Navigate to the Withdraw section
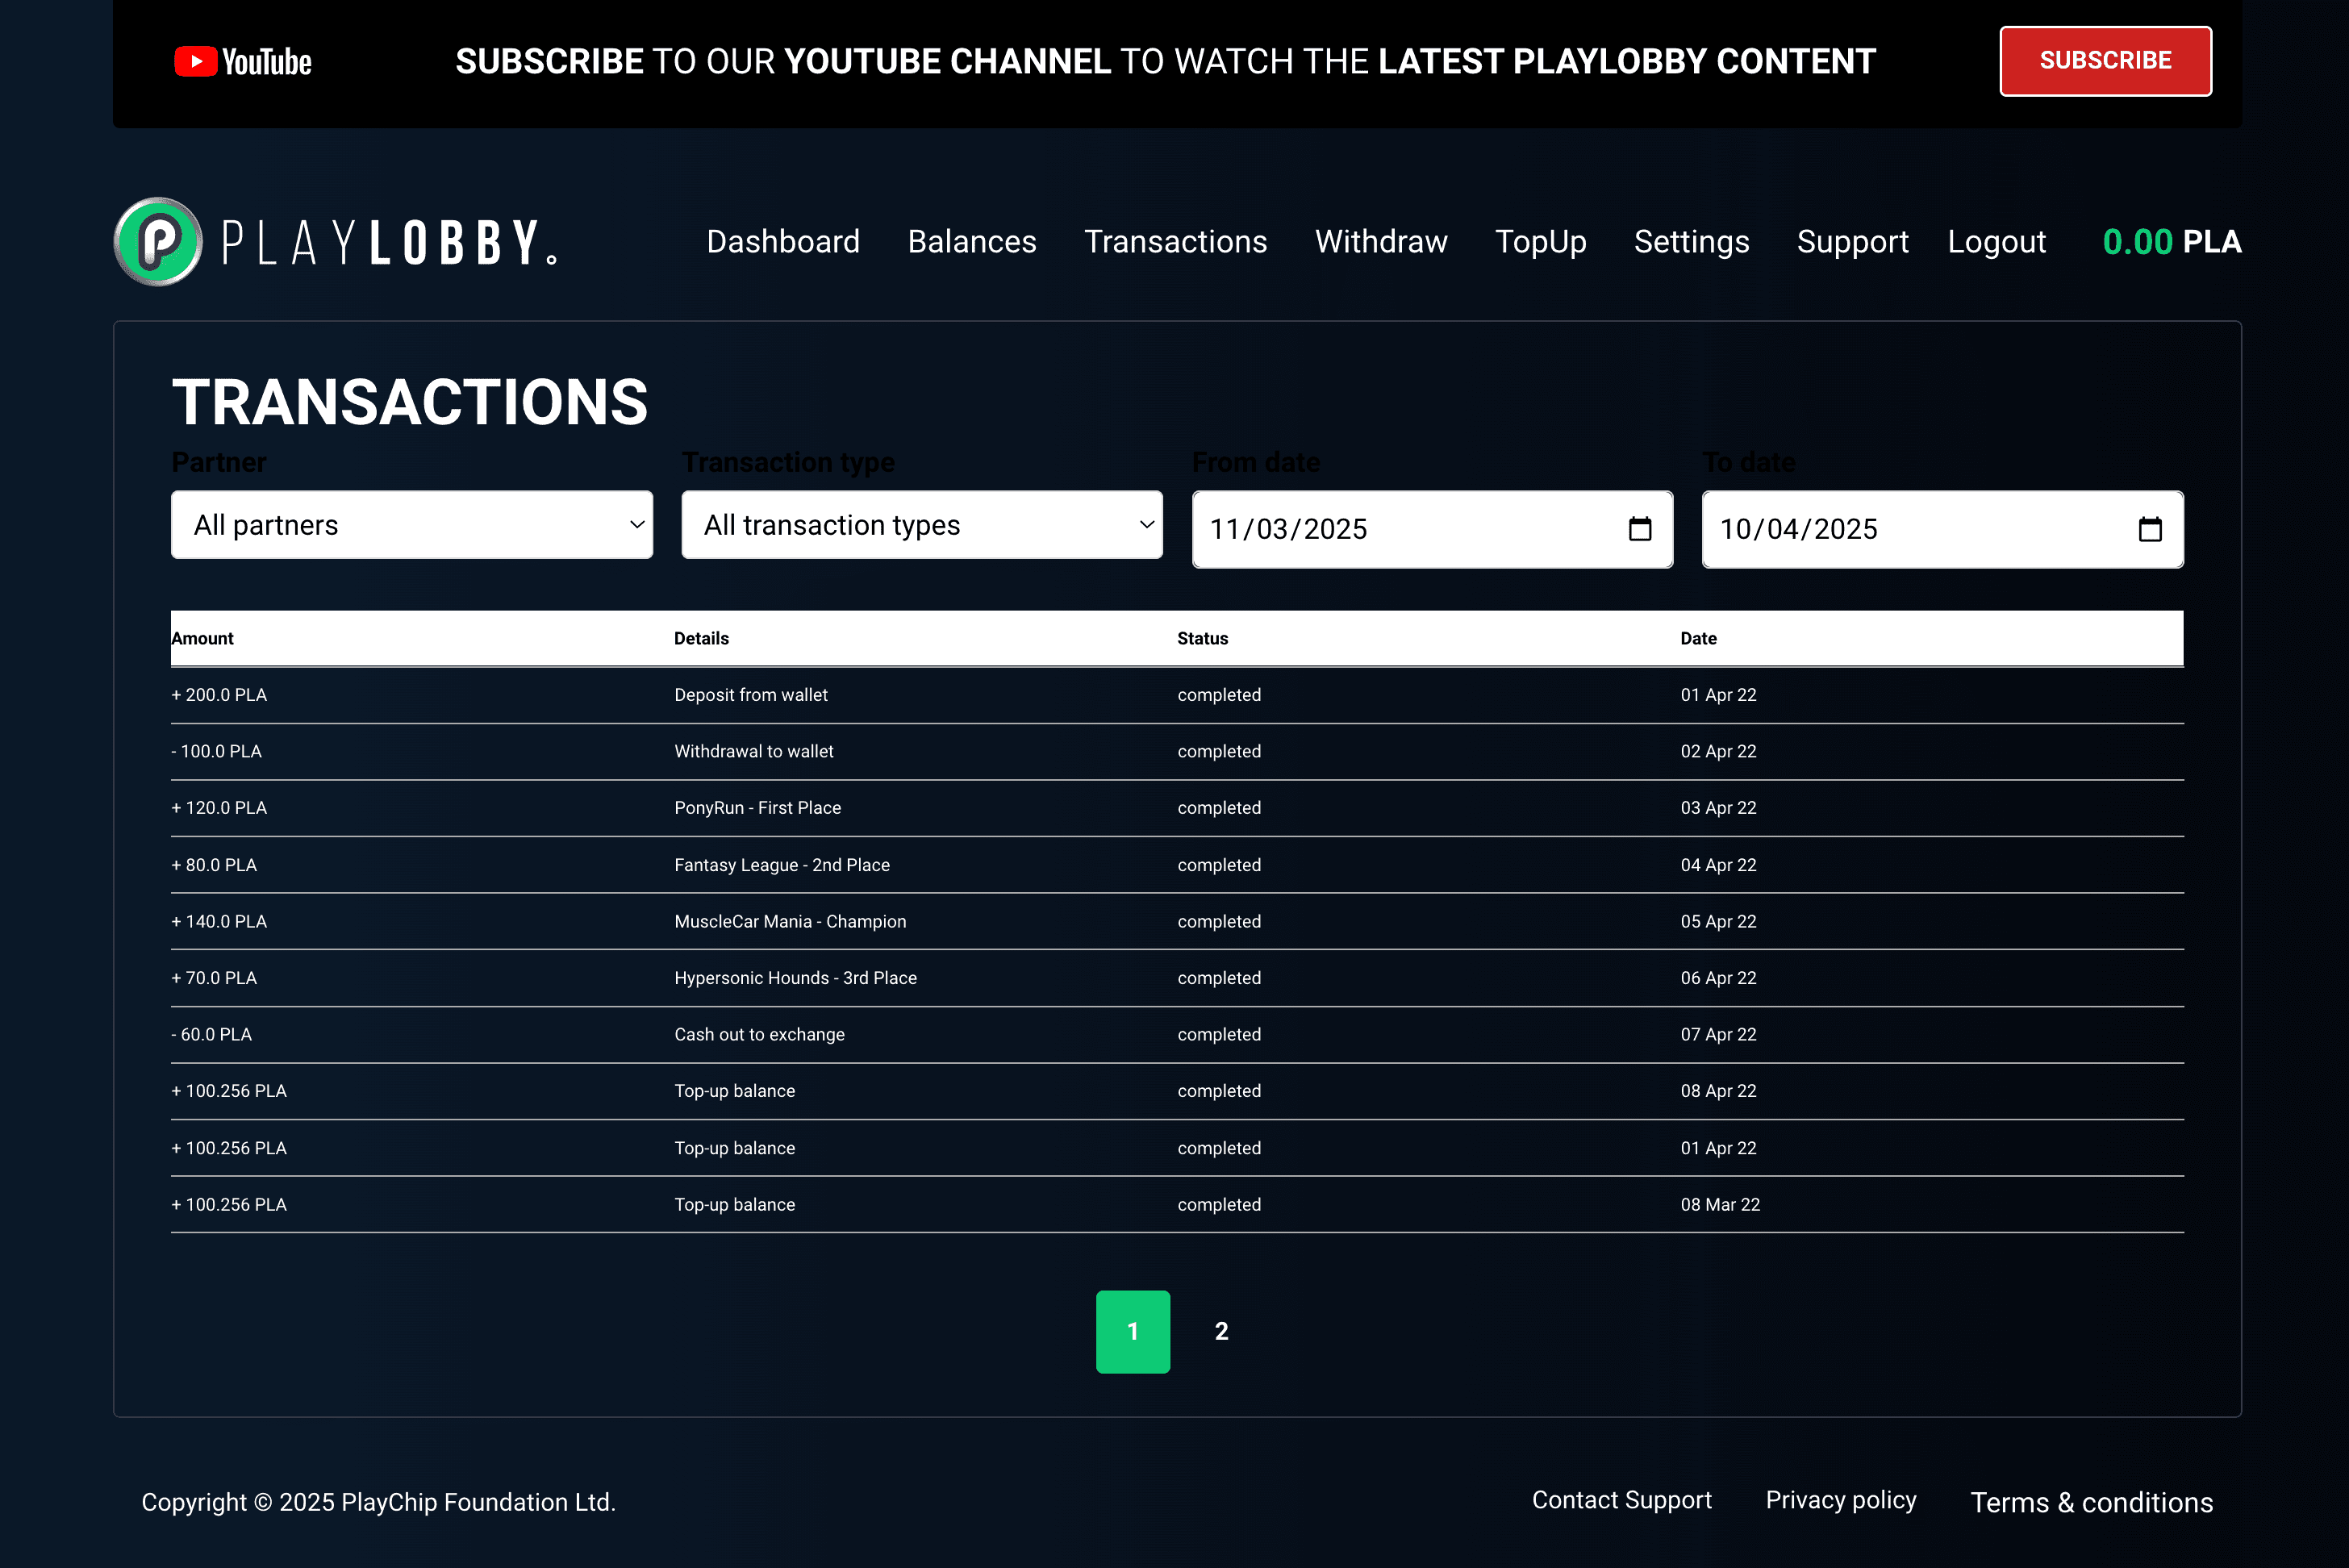 (x=1380, y=241)
